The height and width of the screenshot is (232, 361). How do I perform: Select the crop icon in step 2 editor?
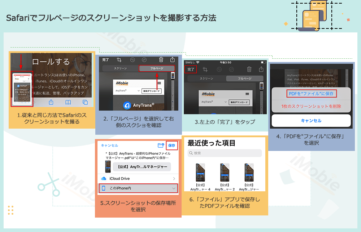119,60
